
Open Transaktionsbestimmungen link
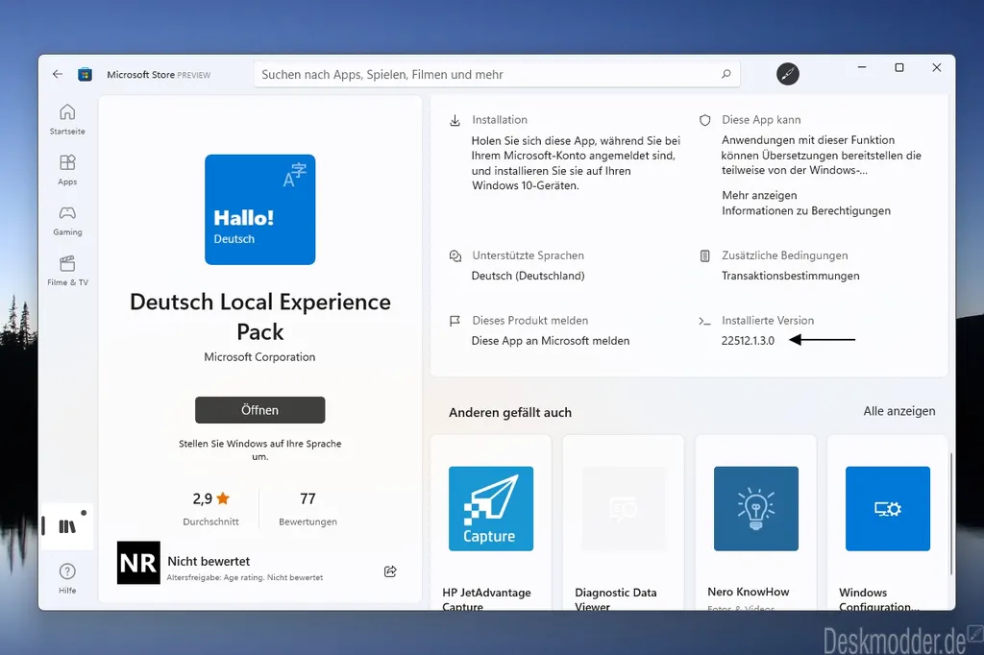click(x=791, y=276)
